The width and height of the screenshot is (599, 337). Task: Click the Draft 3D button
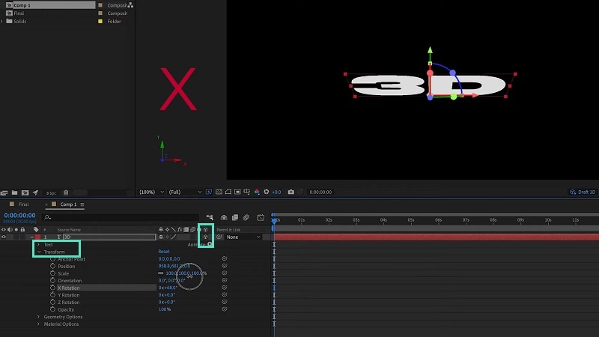coord(583,192)
